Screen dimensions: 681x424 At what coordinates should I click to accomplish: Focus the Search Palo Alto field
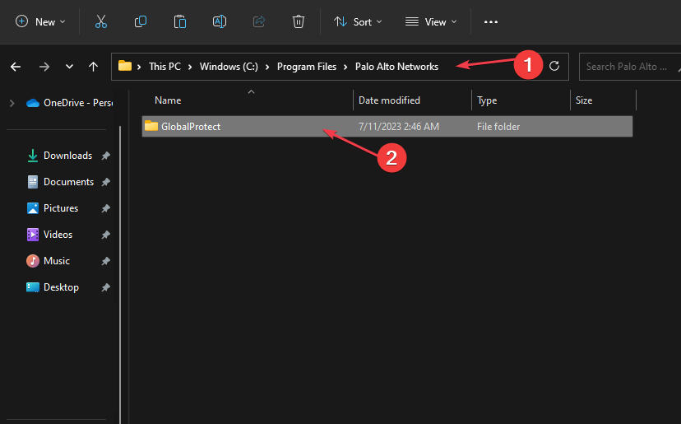pos(630,67)
